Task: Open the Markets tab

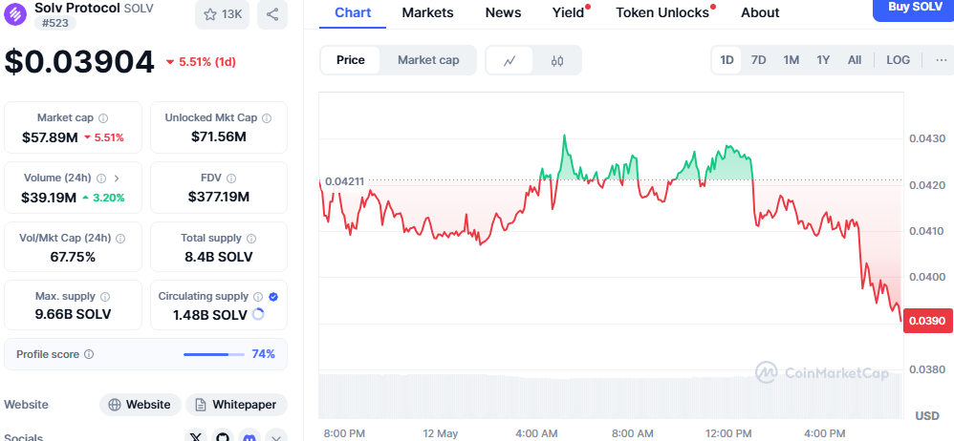Action: click(427, 12)
